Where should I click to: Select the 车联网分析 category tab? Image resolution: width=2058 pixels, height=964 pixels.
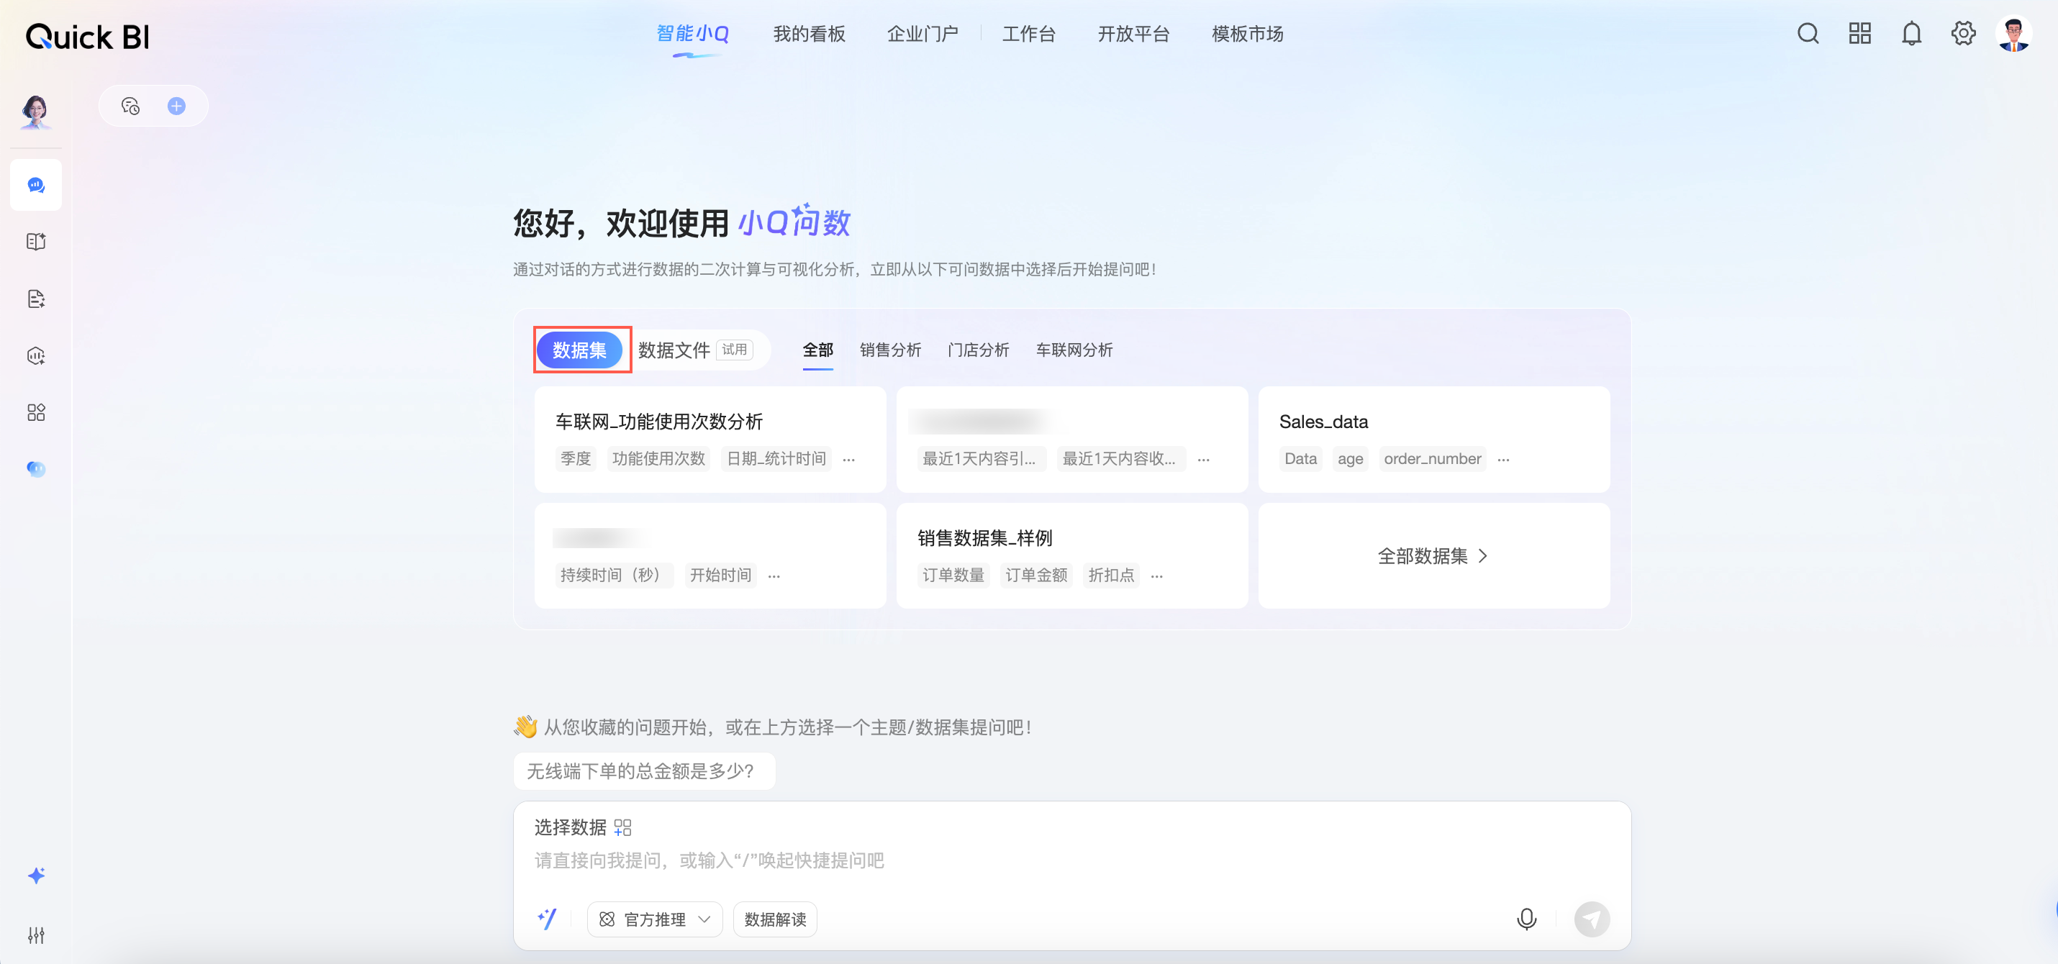coord(1074,350)
